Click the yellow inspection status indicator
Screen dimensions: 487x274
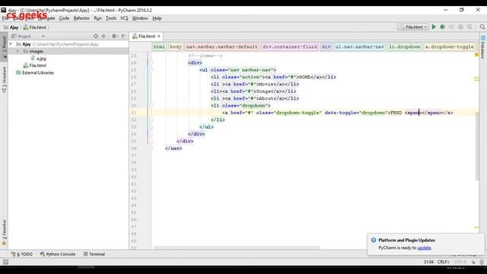[x=476, y=55]
